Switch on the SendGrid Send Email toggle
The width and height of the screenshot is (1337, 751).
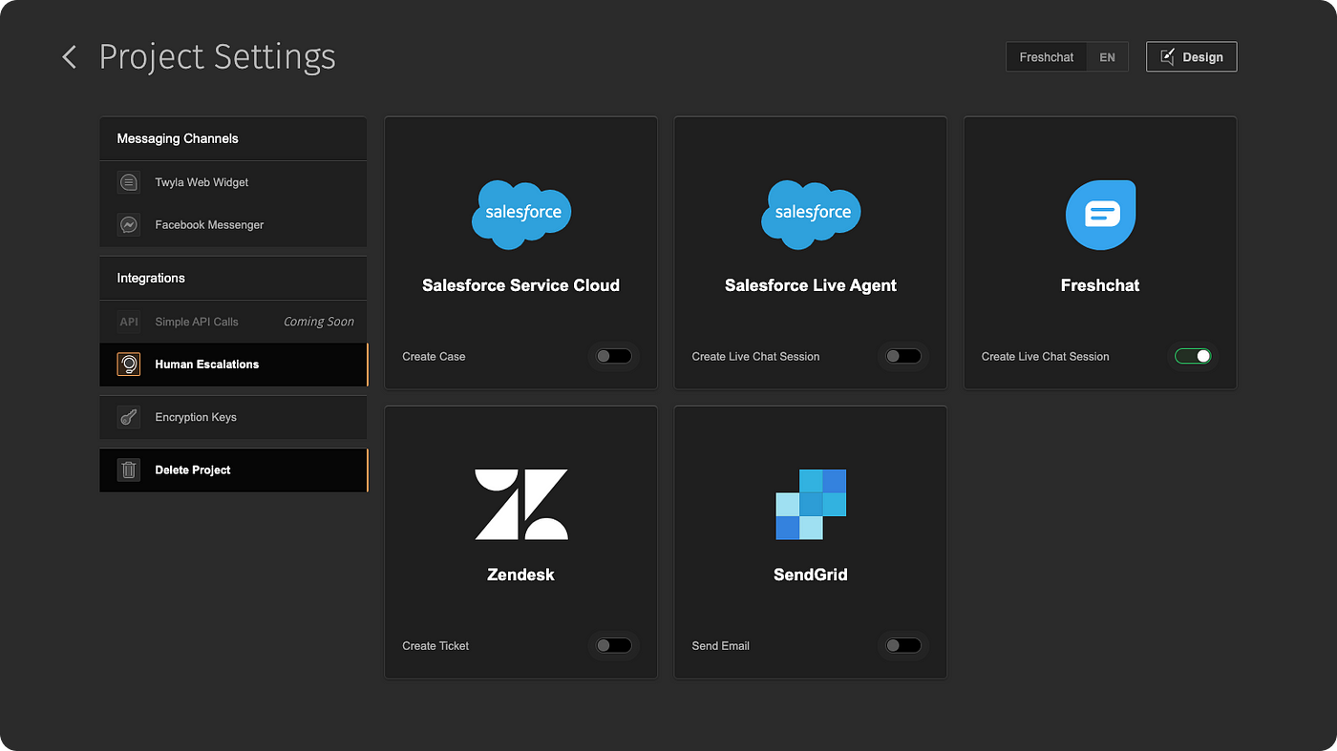point(903,645)
